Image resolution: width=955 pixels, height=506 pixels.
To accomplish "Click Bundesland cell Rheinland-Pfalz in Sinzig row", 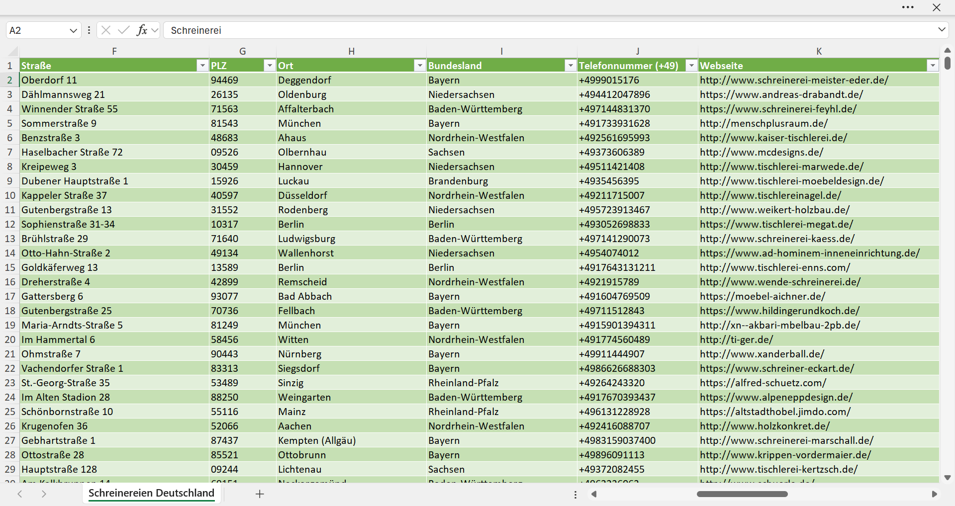I will coord(502,383).
